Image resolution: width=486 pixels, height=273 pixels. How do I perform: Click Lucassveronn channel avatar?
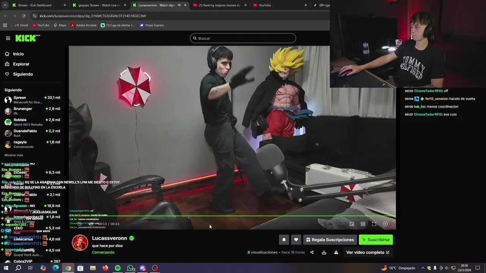[80, 243]
